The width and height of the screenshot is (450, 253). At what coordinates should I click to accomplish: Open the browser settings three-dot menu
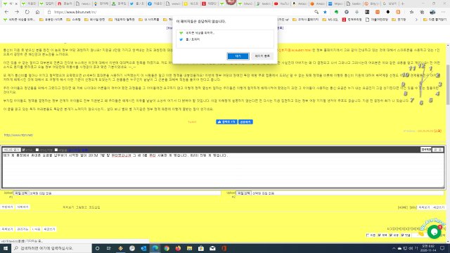444,12
